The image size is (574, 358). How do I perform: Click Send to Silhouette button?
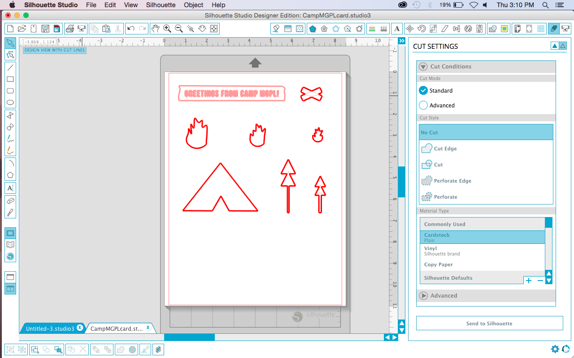pyautogui.click(x=489, y=323)
